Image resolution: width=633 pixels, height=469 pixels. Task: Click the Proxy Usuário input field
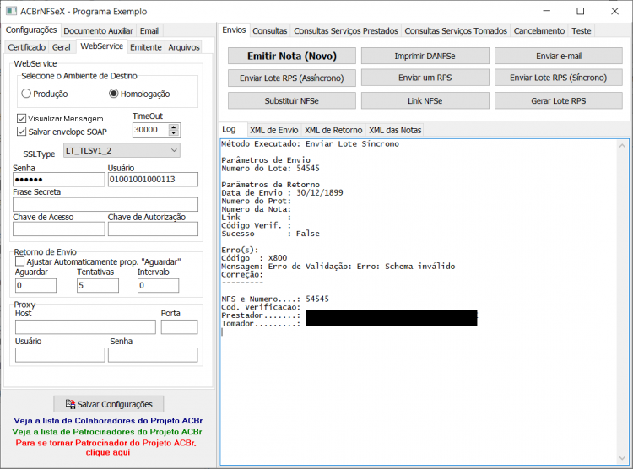(x=60, y=355)
